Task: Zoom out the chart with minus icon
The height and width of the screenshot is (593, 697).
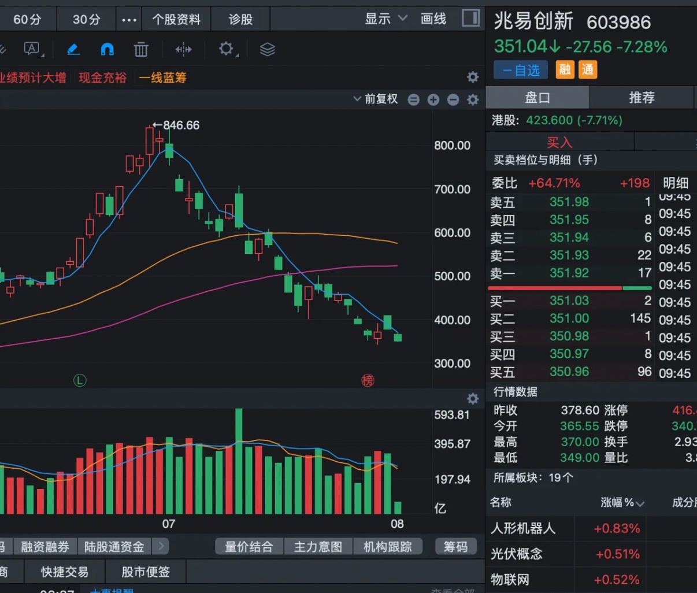Action: click(x=453, y=99)
